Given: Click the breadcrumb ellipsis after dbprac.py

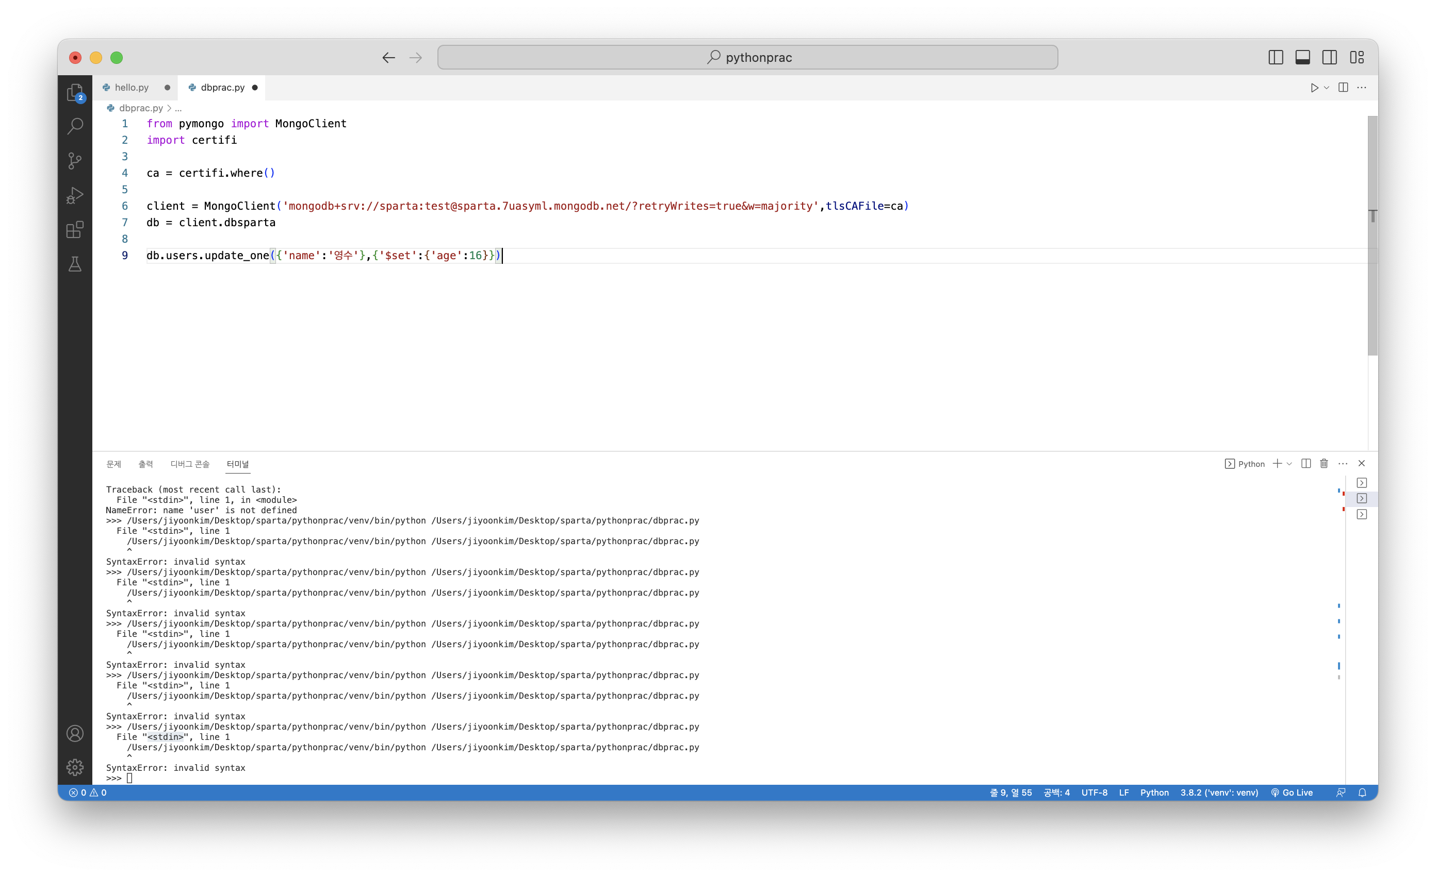Looking at the screenshot, I should click(x=178, y=108).
